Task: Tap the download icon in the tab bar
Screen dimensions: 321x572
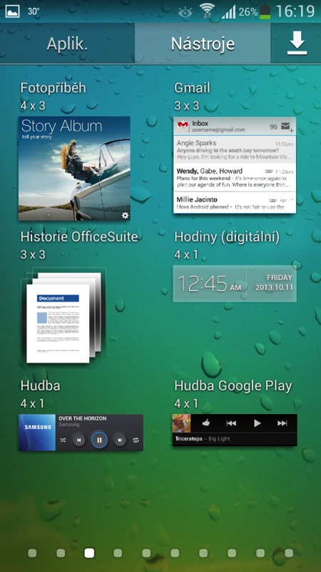Action: click(x=297, y=44)
